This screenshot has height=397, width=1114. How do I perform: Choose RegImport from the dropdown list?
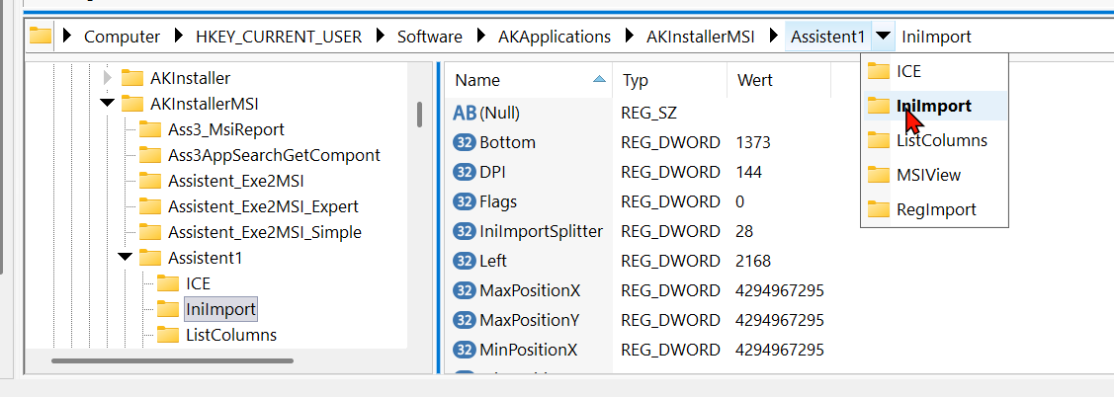[936, 209]
